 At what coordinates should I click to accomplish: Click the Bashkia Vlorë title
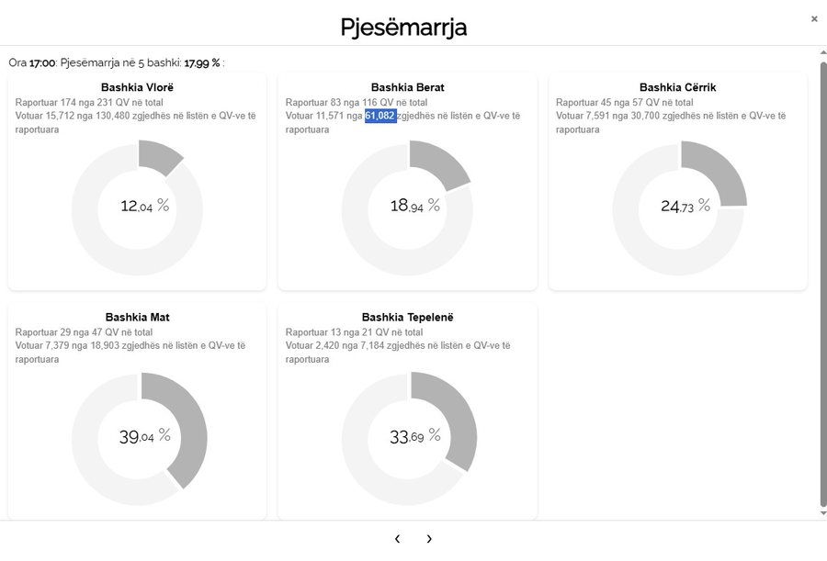[x=137, y=87]
